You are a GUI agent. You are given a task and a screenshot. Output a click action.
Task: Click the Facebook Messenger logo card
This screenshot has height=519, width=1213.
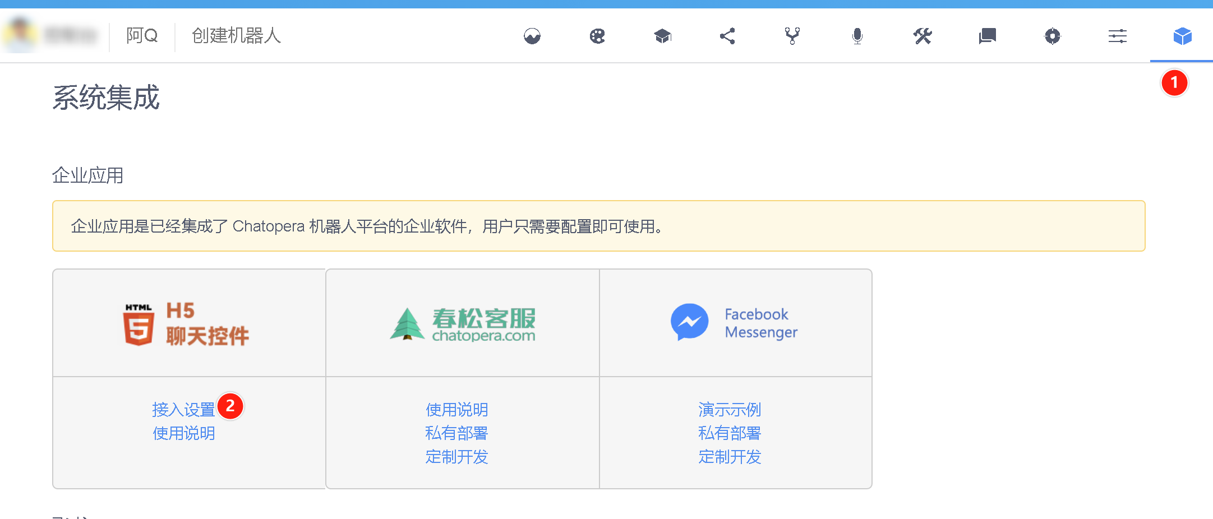tap(736, 323)
